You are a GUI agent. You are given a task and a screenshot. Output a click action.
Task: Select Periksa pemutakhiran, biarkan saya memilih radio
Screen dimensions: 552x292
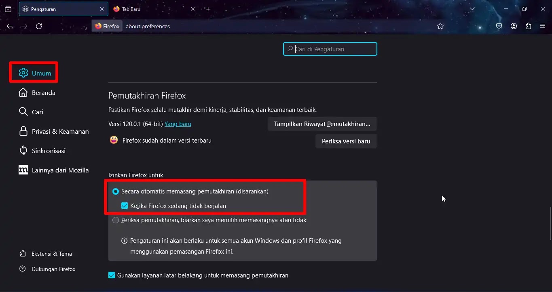tap(116, 220)
